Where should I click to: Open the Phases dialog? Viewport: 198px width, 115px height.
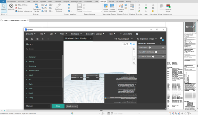(x=132, y=7)
